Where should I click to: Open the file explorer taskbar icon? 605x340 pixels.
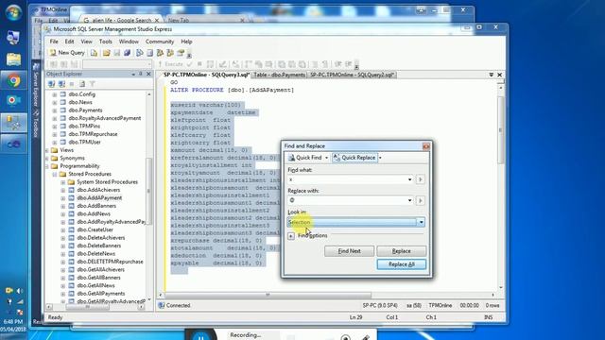pyautogui.click(x=13, y=59)
